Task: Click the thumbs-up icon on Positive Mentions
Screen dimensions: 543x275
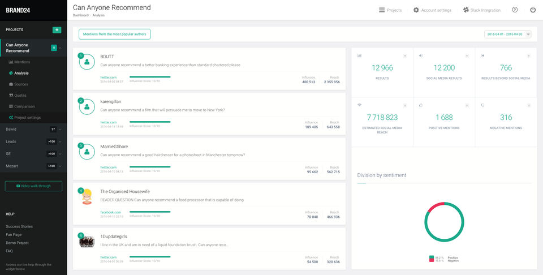Action: 421,105
